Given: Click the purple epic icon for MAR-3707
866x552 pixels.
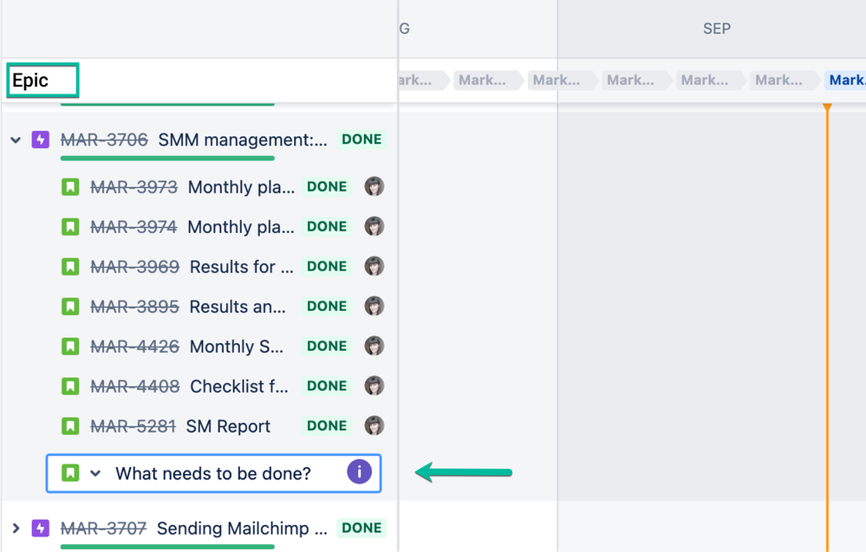Looking at the screenshot, I should [41, 529].
